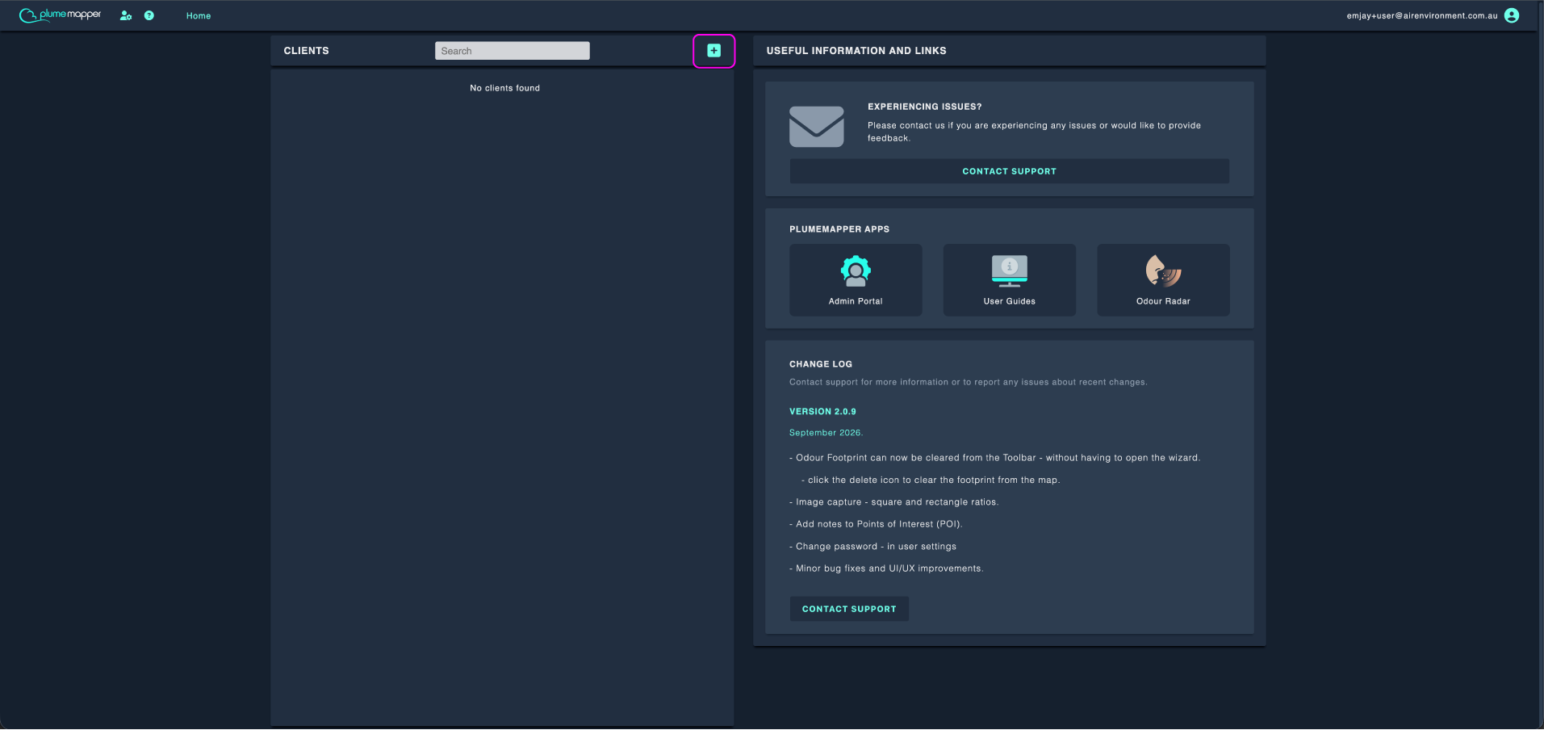Launch the Odour Radar app tile

[x=1163, y=280]
